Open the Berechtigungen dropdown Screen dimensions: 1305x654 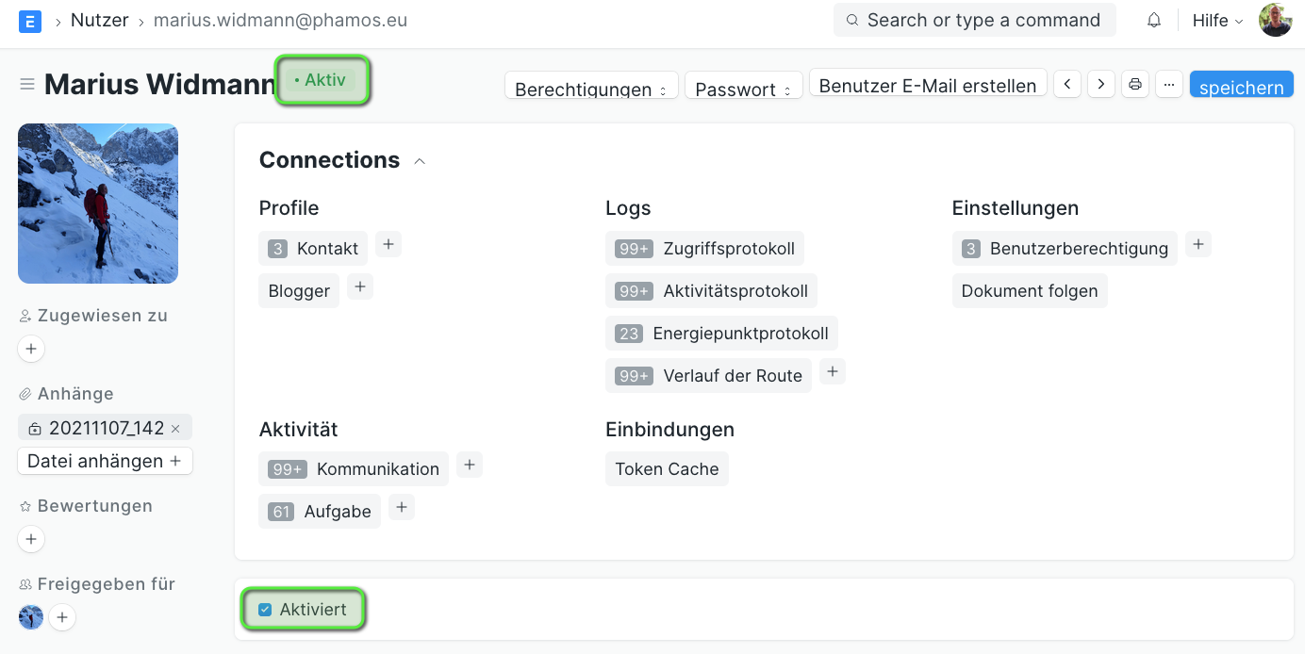click(591, 85)
